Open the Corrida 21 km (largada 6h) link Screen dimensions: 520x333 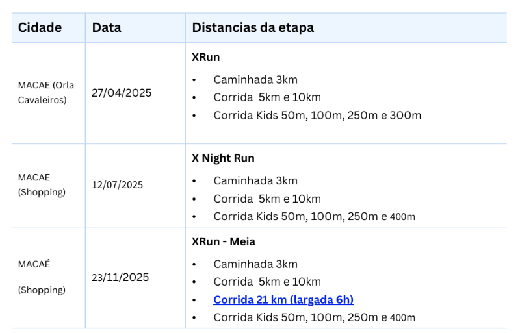point(283,299)
